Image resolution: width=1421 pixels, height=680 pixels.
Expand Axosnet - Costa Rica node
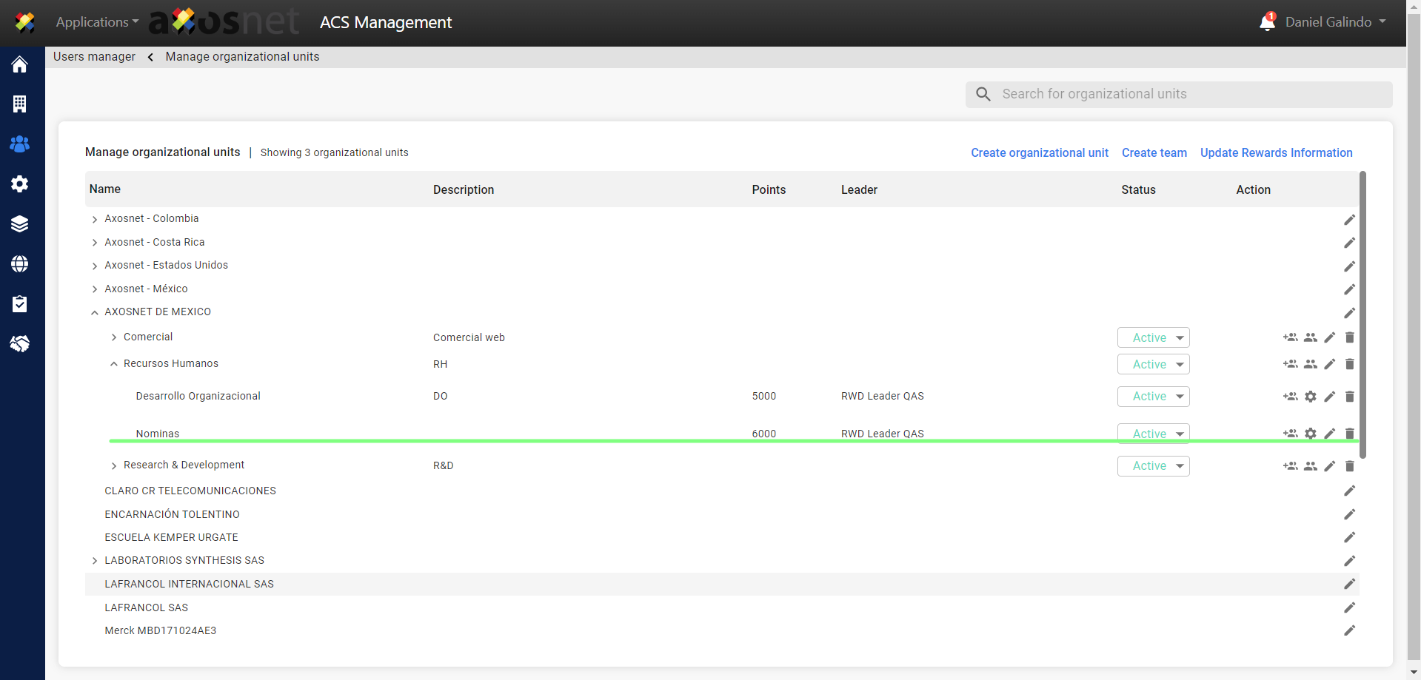(95, 243)
